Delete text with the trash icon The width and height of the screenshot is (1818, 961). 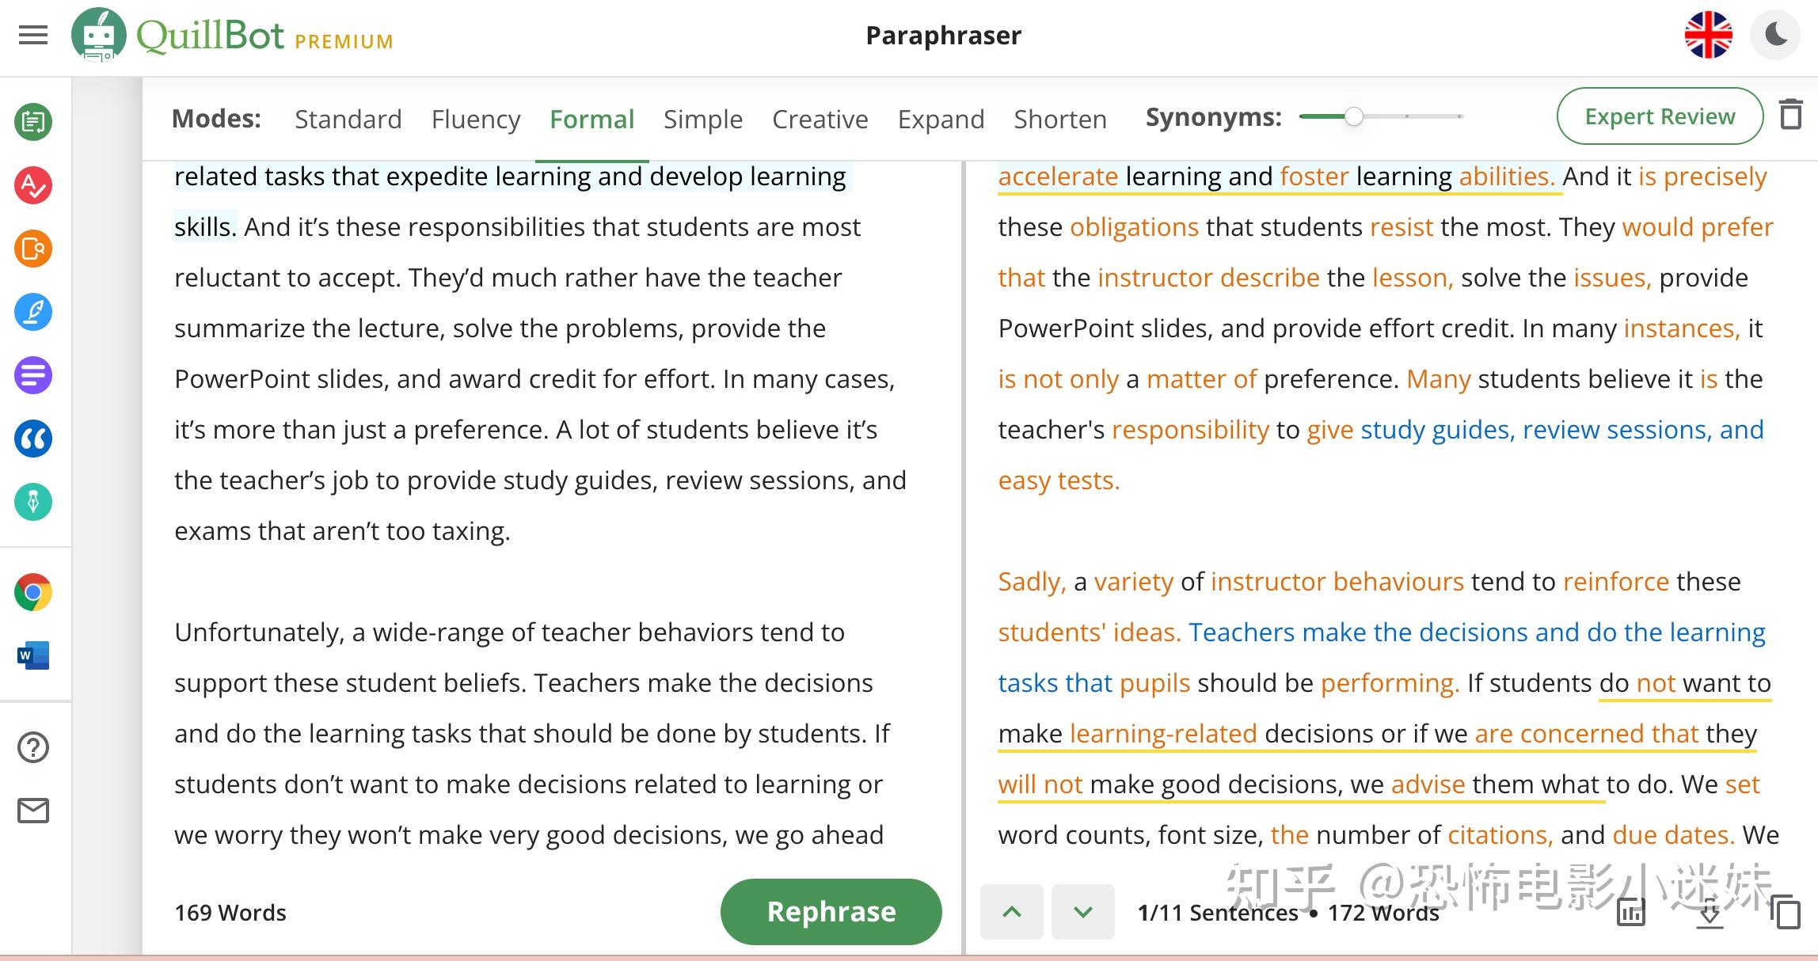[1790, 116]
